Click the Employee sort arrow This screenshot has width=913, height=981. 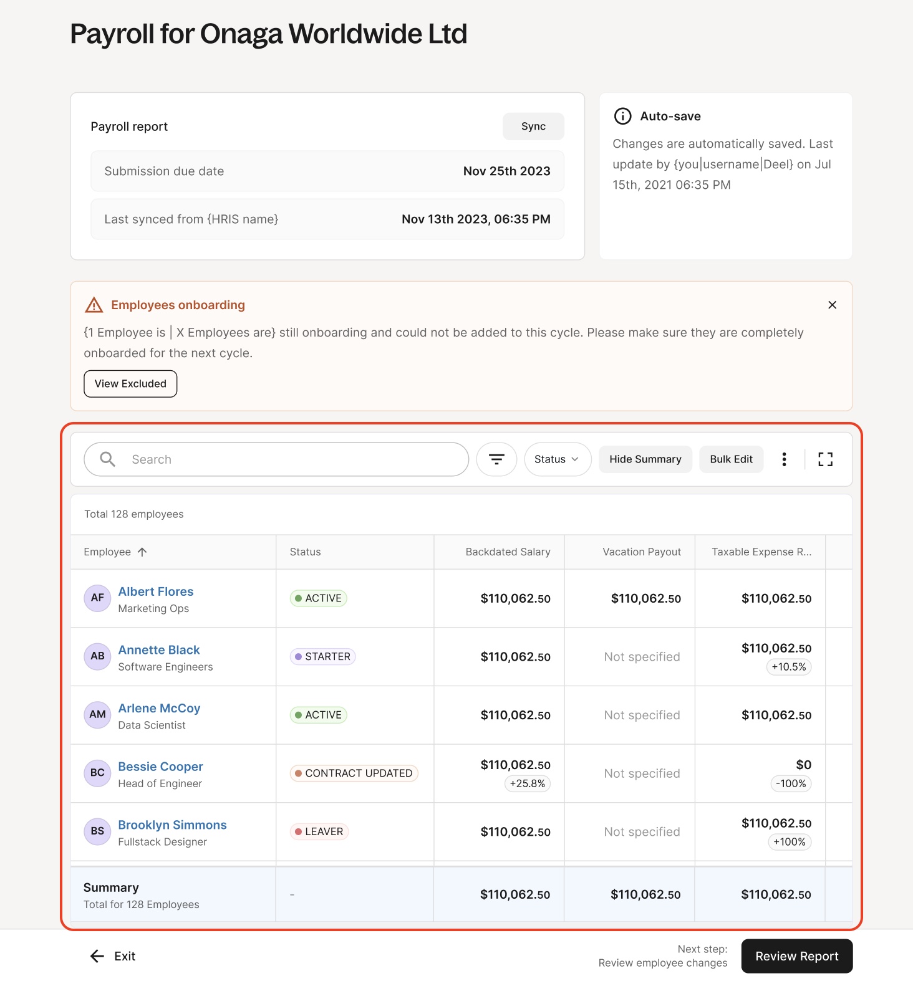coord(142,552)
